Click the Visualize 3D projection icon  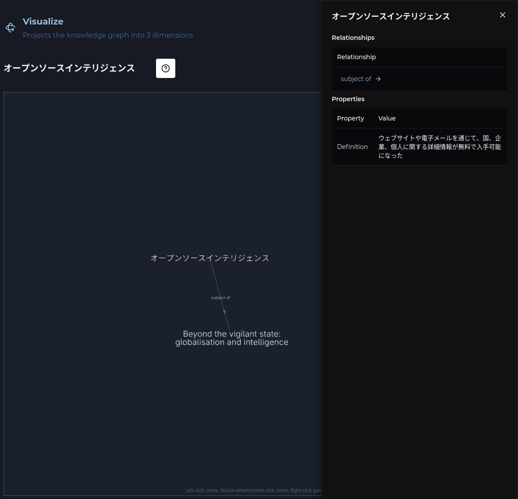[11, 28]
